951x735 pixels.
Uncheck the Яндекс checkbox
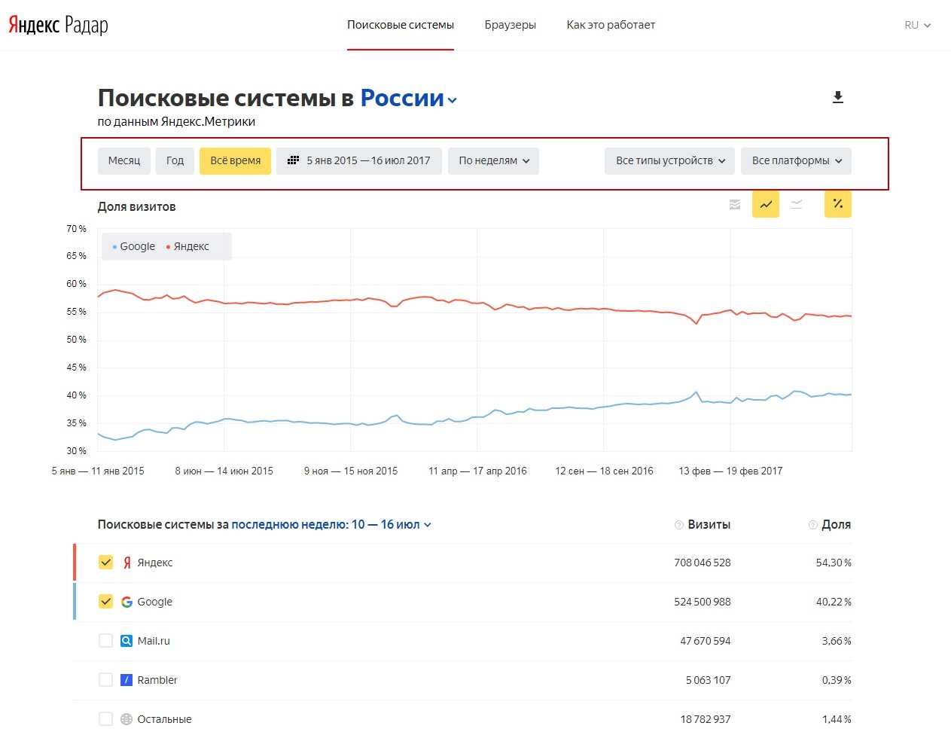[x=106, y=563]
